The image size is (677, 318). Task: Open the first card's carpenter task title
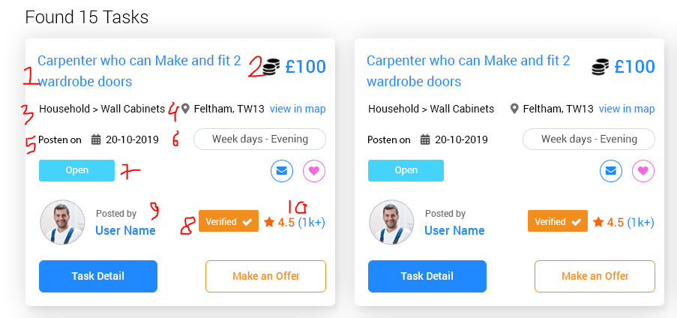tap(139, 70)
